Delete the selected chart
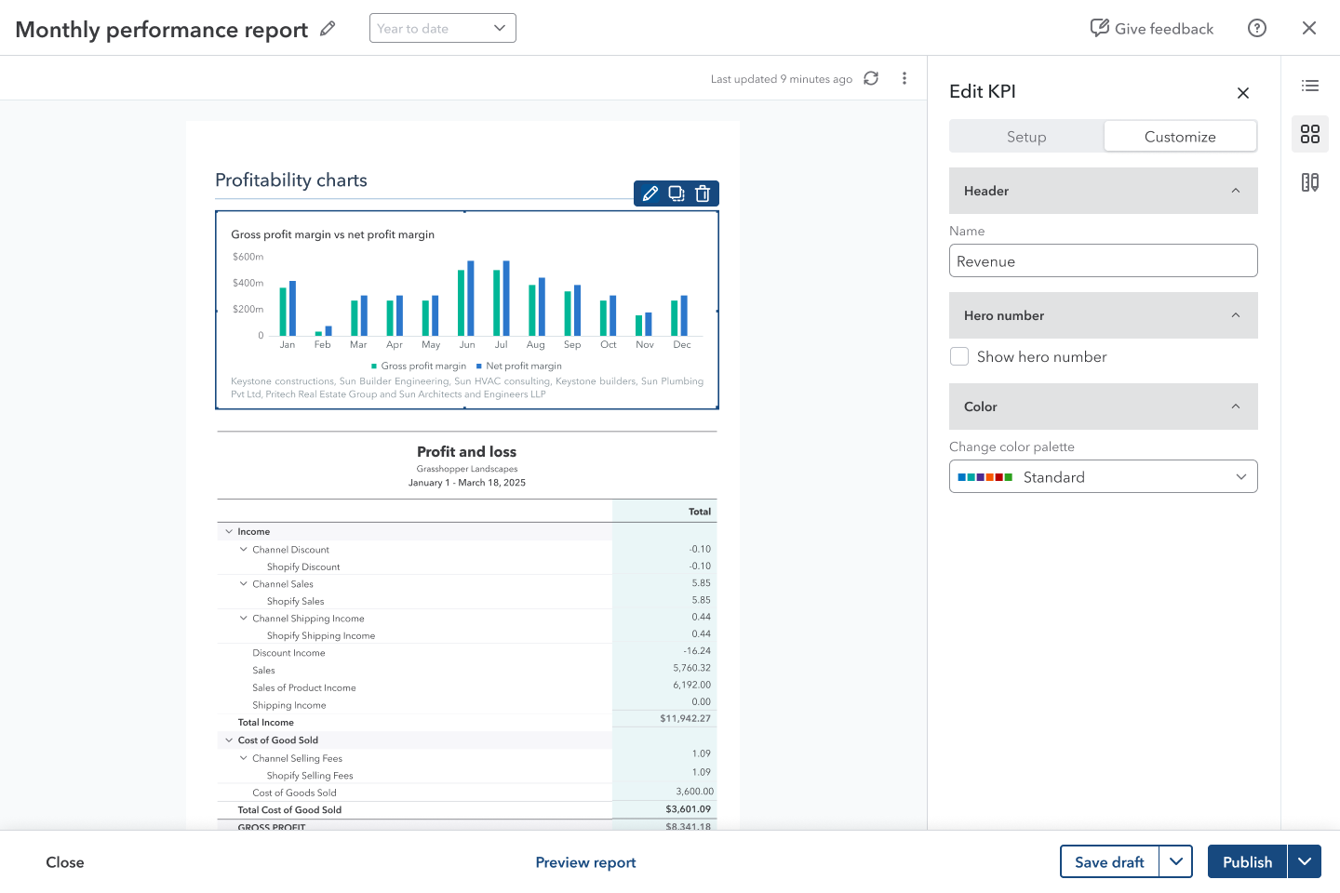This screenshot has height=893, width=1340. point(703,193)
